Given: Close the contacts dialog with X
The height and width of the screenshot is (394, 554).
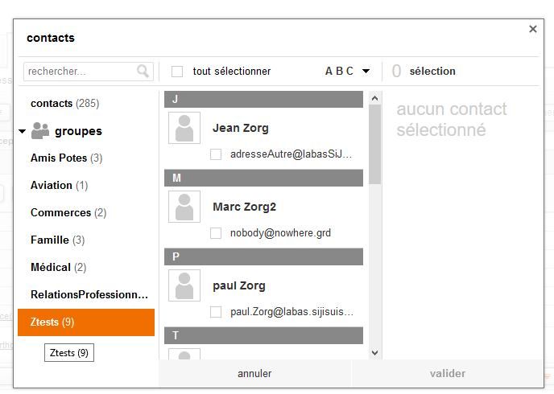Looking at the screenshot, I should [532, 29].
